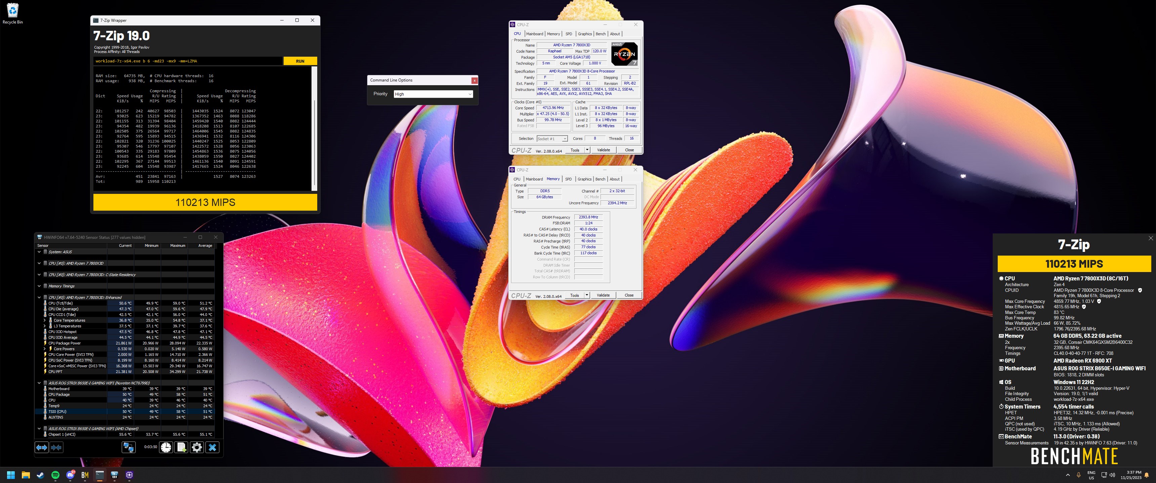1156x483 pixels.
Task: Open HWiNFO remote network monitors icon
Action: (129, 447)
